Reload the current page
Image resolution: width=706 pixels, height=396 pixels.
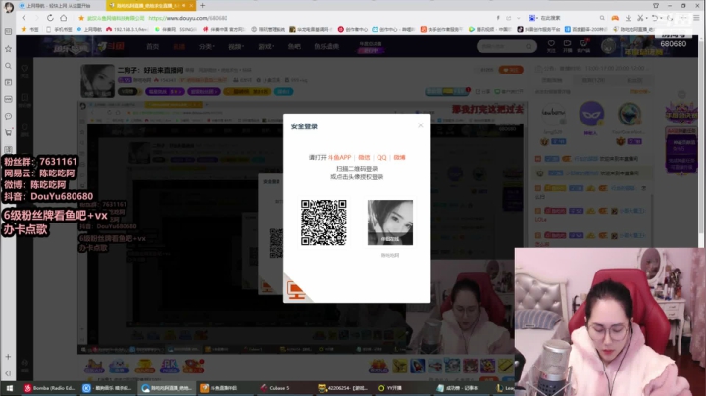[50, 18]
